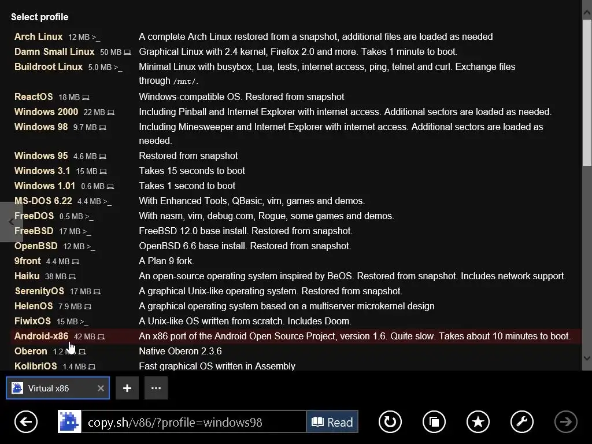Click the forward arrow button

[x=565, y=421]
